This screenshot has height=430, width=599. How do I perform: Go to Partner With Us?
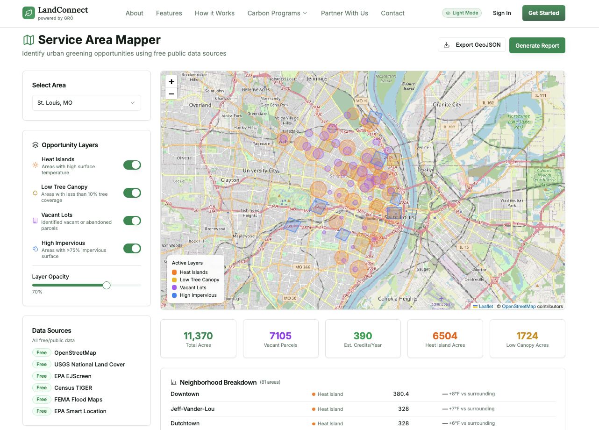pos(344,13)
